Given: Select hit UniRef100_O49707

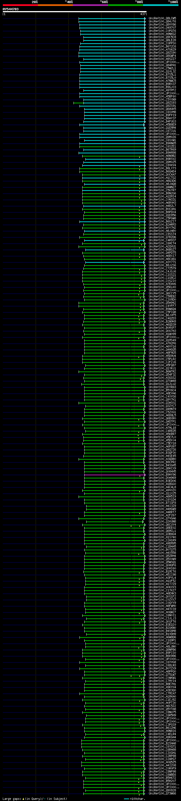Looking at the screenshot, I should pyautogui.click(x=162, y=28).
